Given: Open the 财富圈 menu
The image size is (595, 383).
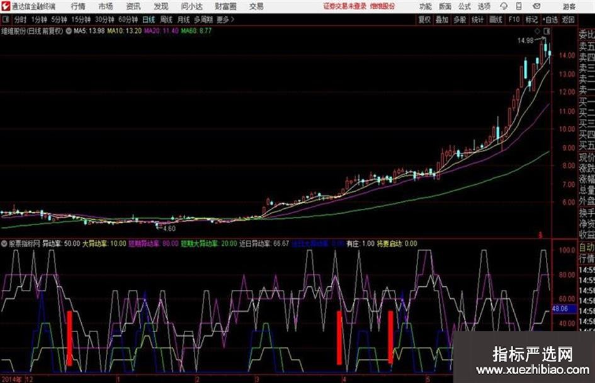Looking at the screenshot, I should 225,6.
